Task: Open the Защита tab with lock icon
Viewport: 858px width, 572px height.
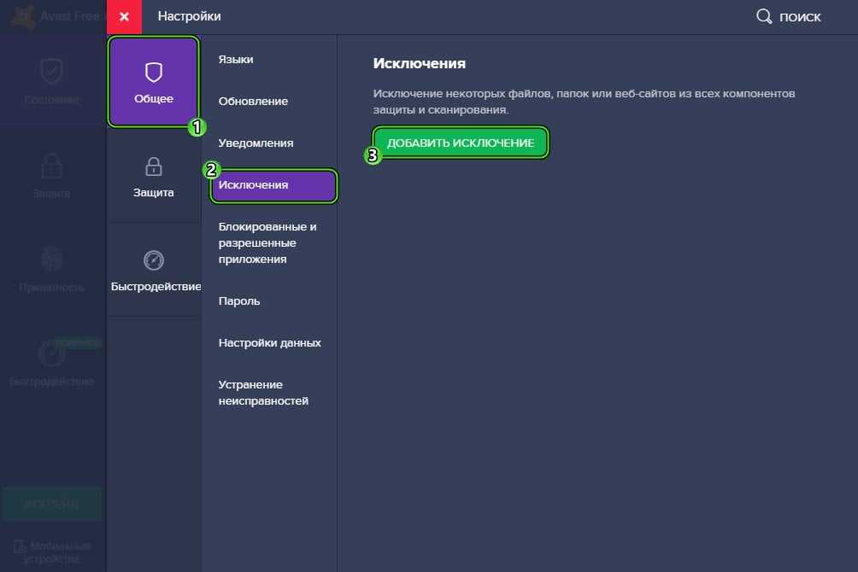Action: pos(153,177)
